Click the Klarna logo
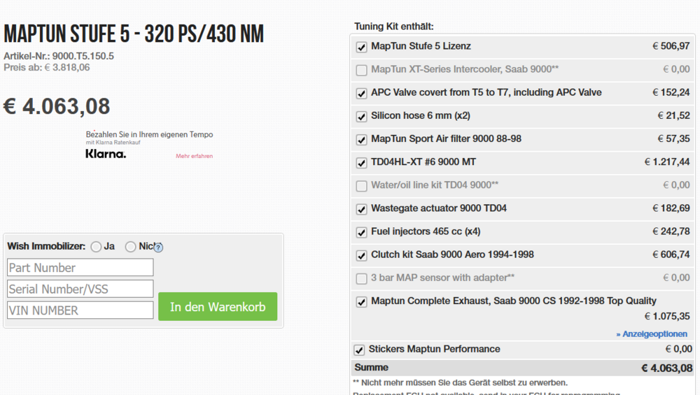The width and height of the screenshot is (700, 395). (106, 154)
